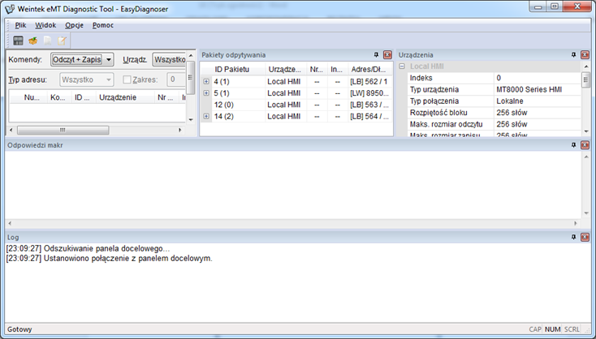The width and height of the screenshot is (596, 339).
Task: Minimize the EasyDiagnoser window
Action: point(538,6)
